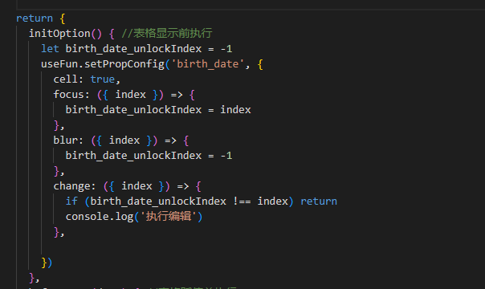
Task: Click the 'birth_date' string literal
Action: click(207, 64)
